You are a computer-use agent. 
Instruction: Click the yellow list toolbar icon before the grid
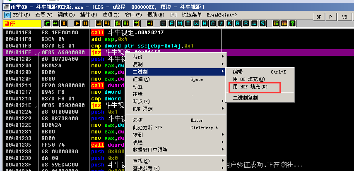pyautogui.click(x=276, y=24)
